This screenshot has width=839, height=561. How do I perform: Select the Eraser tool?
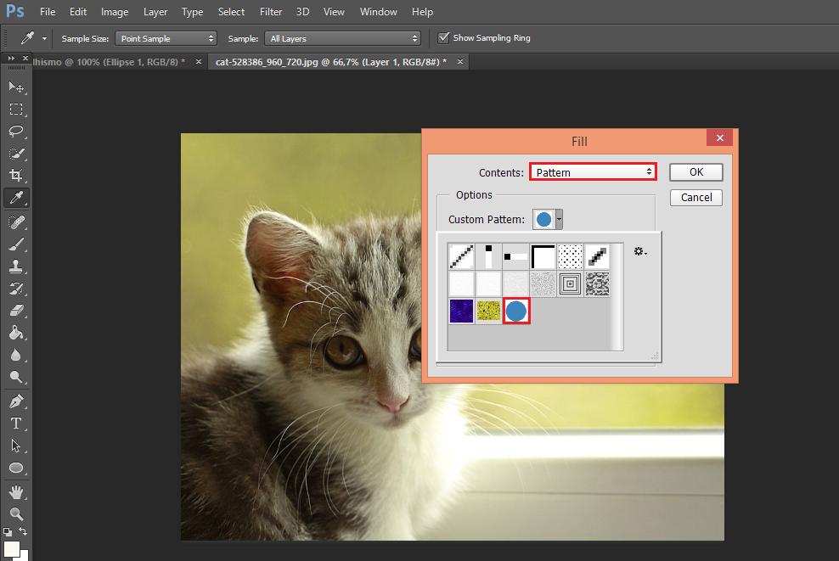[16, 311]
